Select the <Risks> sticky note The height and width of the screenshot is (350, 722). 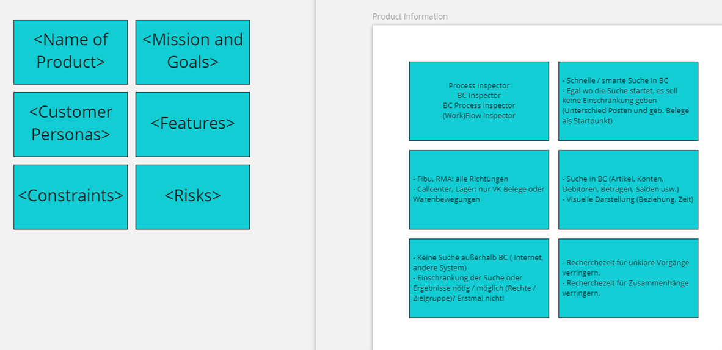[192, 197]
